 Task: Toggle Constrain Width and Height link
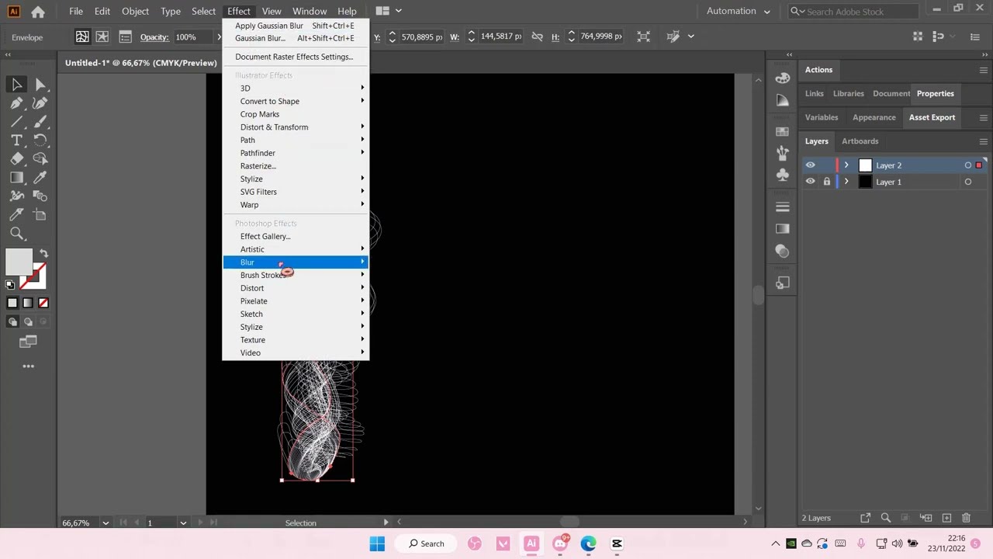(x=536, y=36)
